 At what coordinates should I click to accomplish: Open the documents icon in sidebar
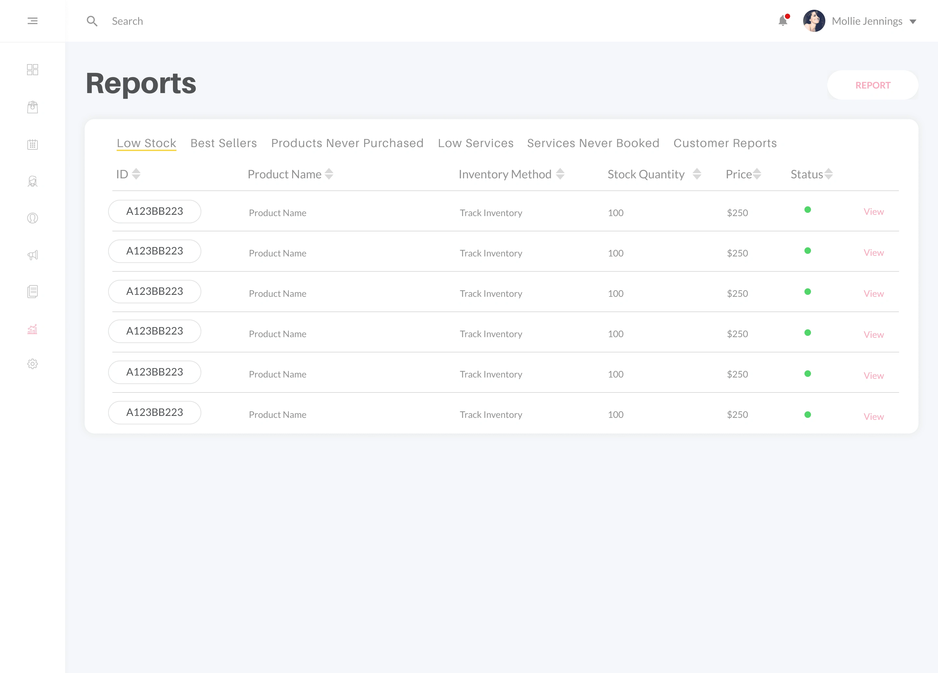[x=33, y=292]
